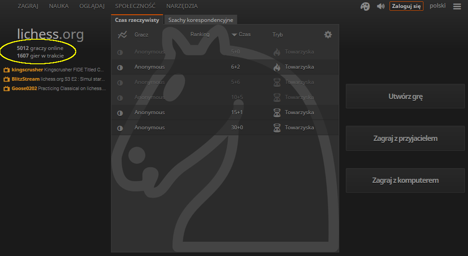Join the Anonymous 30+0 game
The image size is (468, 256).
(x=225, y=128)
